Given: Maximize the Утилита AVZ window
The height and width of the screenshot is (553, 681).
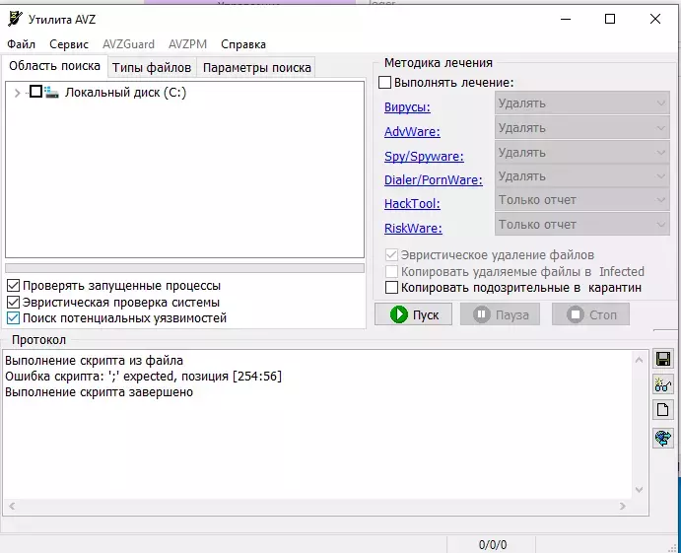Looking at the screenshot, I should 610,19.
